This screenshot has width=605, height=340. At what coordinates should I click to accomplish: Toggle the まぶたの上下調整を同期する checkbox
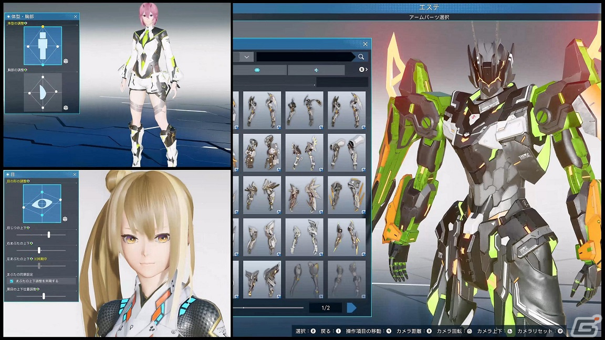click(x=12, y=281)
